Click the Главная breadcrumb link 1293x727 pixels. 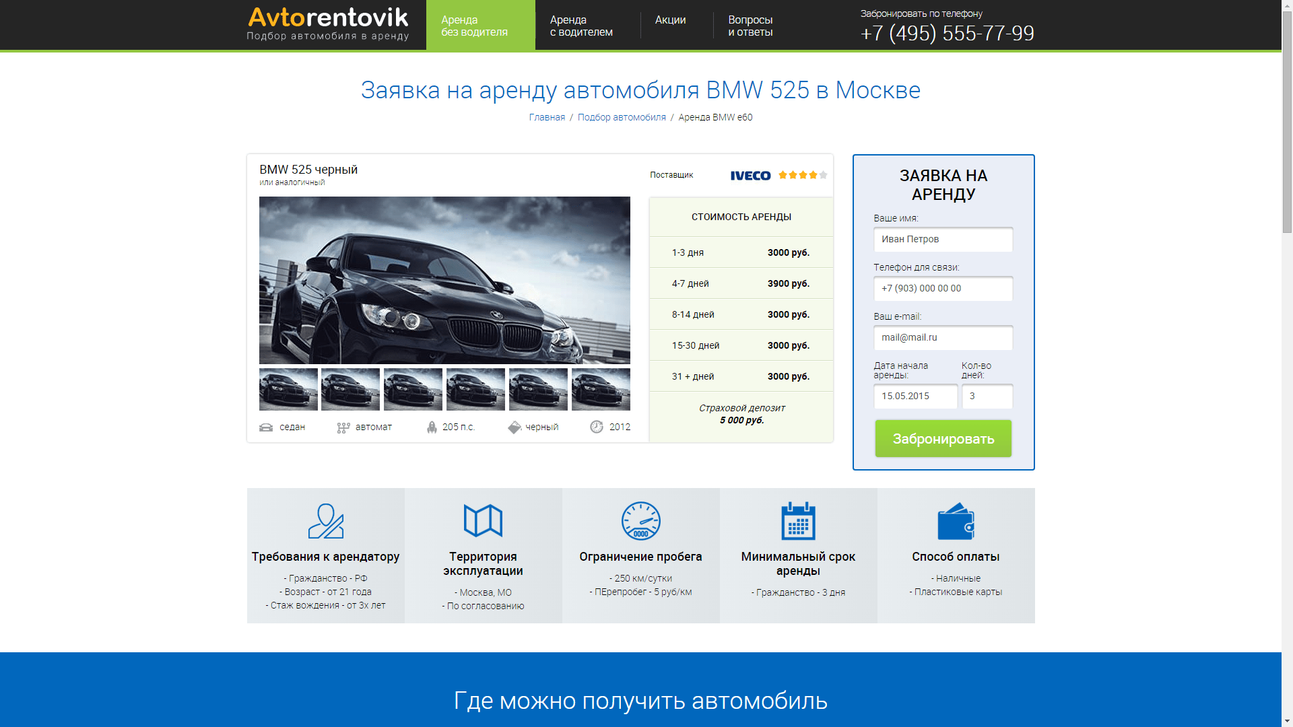pyautogui.click(x=547, y=117)
